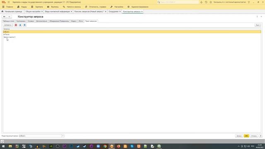Viewport: 265px width, 149px height.
Task: Switch to Группировка tab
Action: coord(21,21)
